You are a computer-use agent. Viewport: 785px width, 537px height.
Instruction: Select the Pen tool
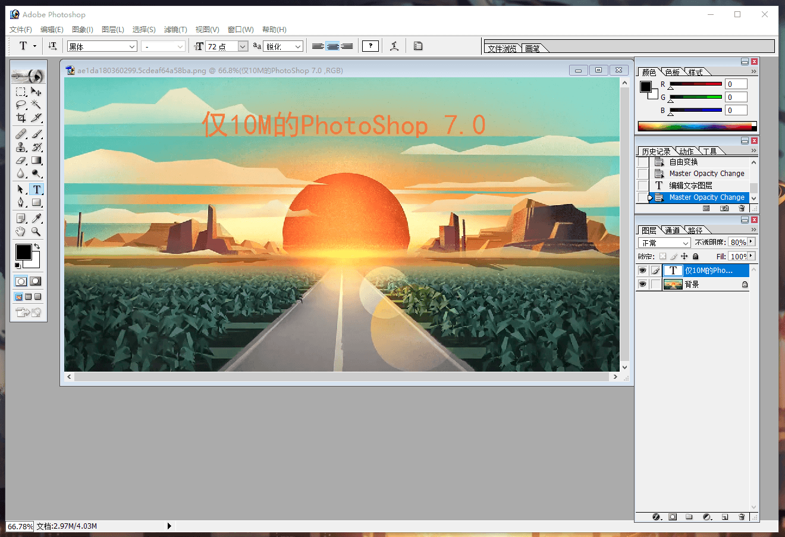pyautogui.click(x=21, y=202)
